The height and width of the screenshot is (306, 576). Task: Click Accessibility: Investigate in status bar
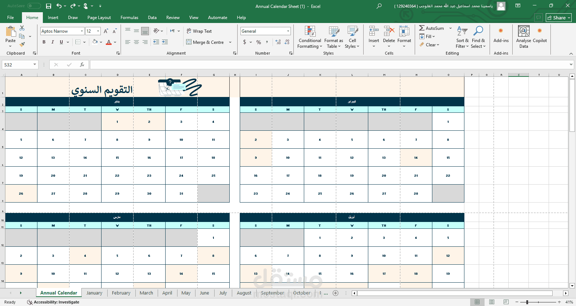pos(56,302)
